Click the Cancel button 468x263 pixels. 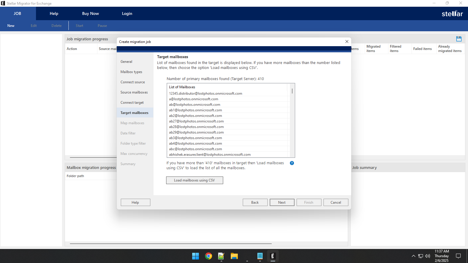coord(336,203)
